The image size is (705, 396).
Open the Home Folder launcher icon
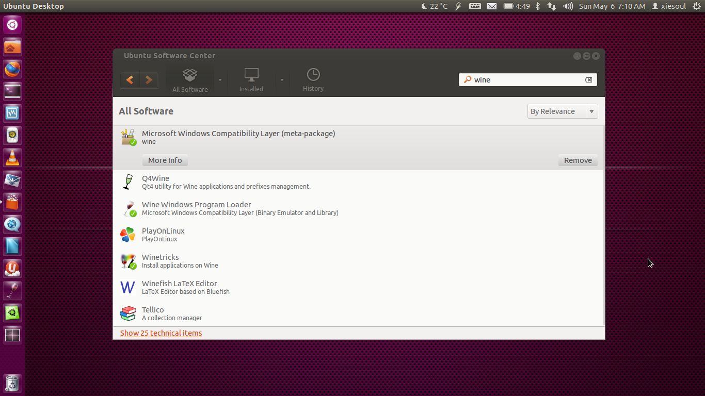(12, 47)
